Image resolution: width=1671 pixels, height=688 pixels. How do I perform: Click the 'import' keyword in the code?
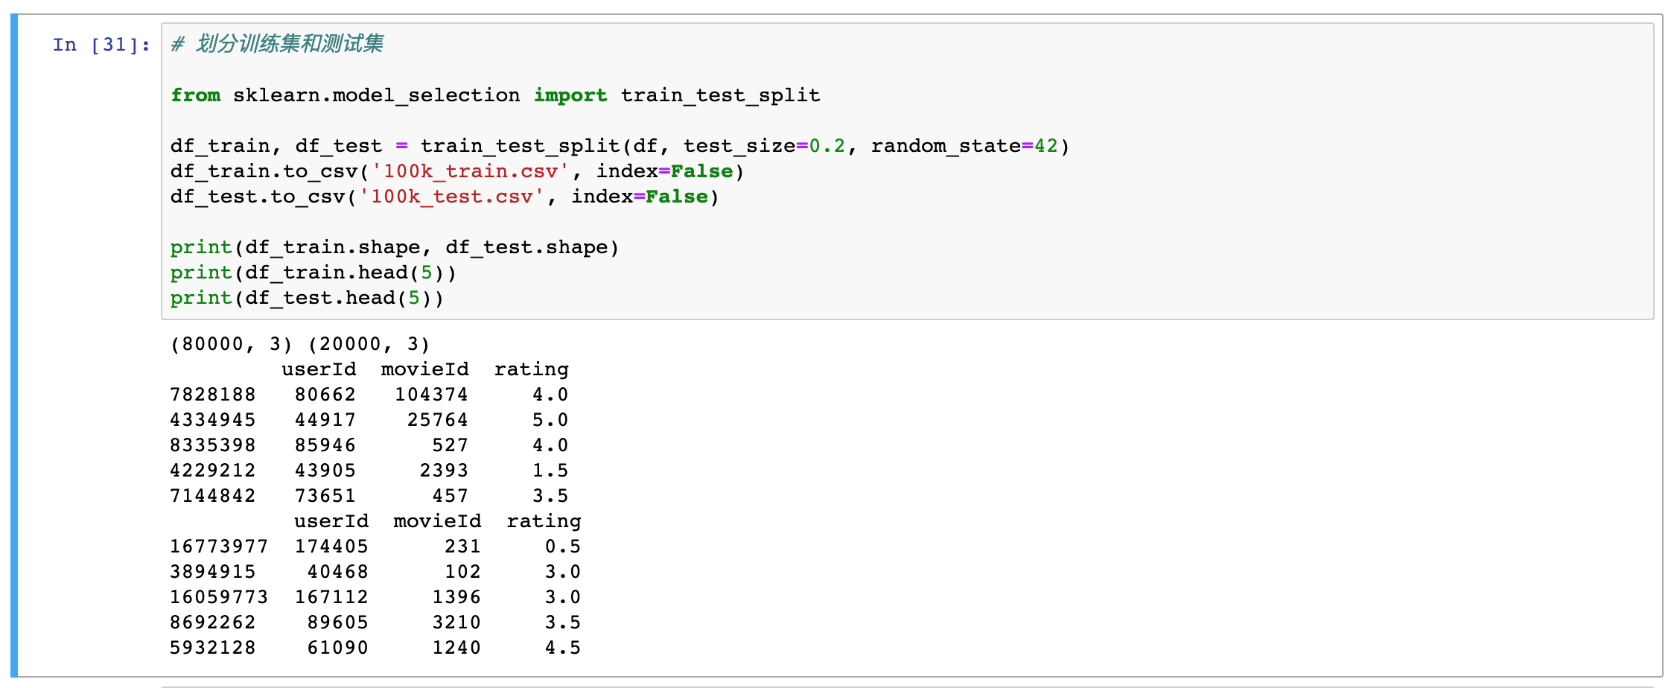[x=570, y=95]
